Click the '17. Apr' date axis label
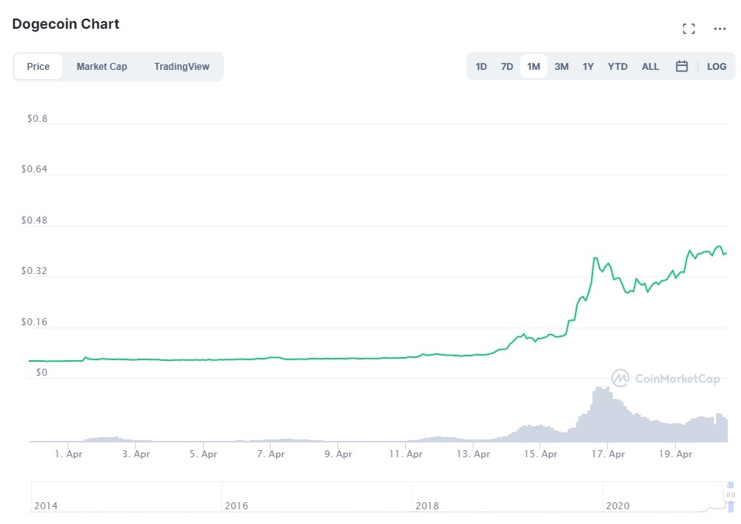Image resolution: width=741 pixels, height=524 pixels. [608, 453]
